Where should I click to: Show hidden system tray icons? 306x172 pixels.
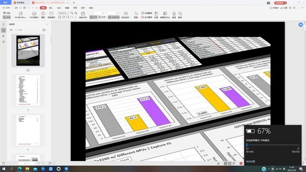(269, 169)
